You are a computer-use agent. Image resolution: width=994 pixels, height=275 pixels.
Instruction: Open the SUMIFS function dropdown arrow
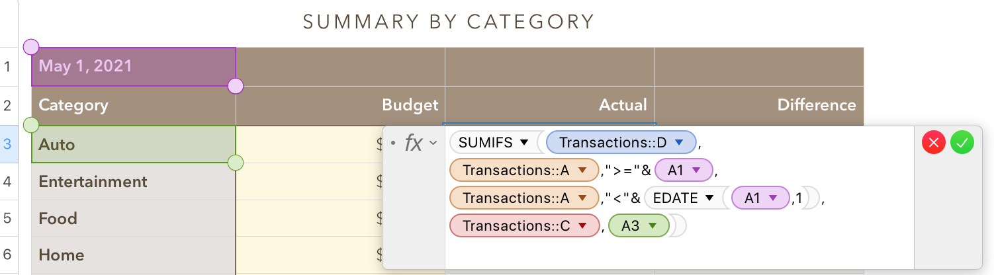coord(524,143)
